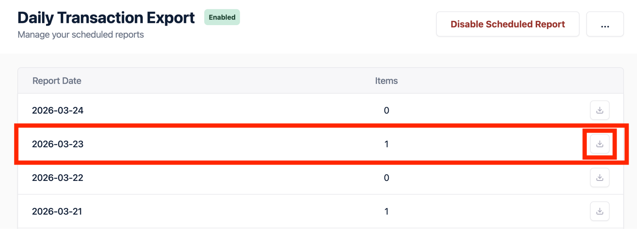Download the 2026-03-21 transaction export
This screenshot has height=229, width=637.
point(599,211)
